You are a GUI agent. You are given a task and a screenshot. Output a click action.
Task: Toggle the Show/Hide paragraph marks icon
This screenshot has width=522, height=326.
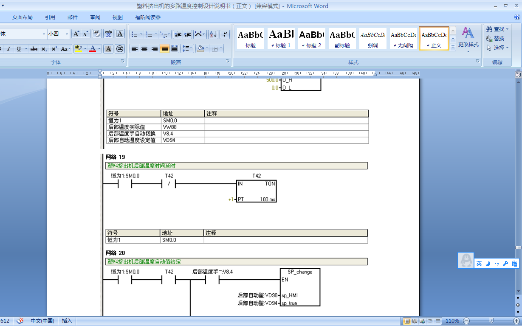click(224, 34)
